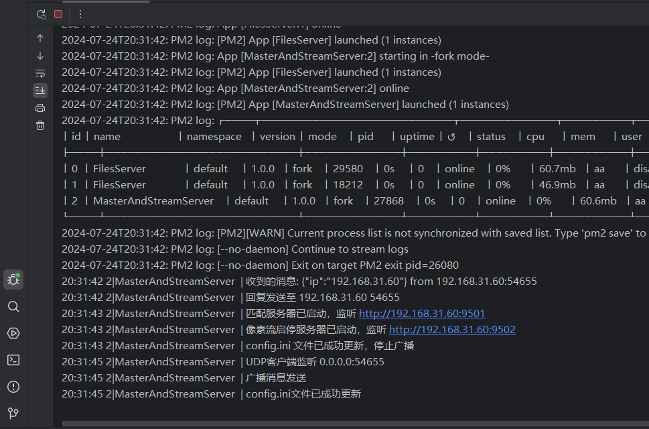Click memory value 60.6mb

tap(598, 201)
